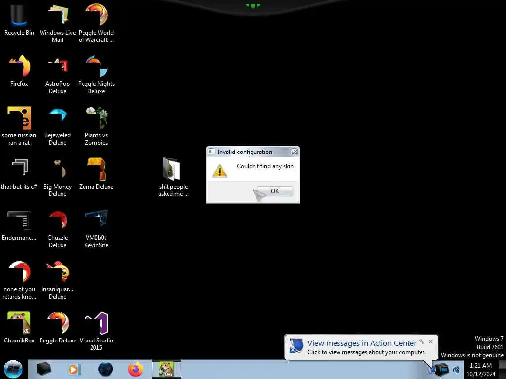Select the Peggle Nights Deluxe desktop icon
The width and height of the screenshot is (506, 379).
click(x=96, y=74)
